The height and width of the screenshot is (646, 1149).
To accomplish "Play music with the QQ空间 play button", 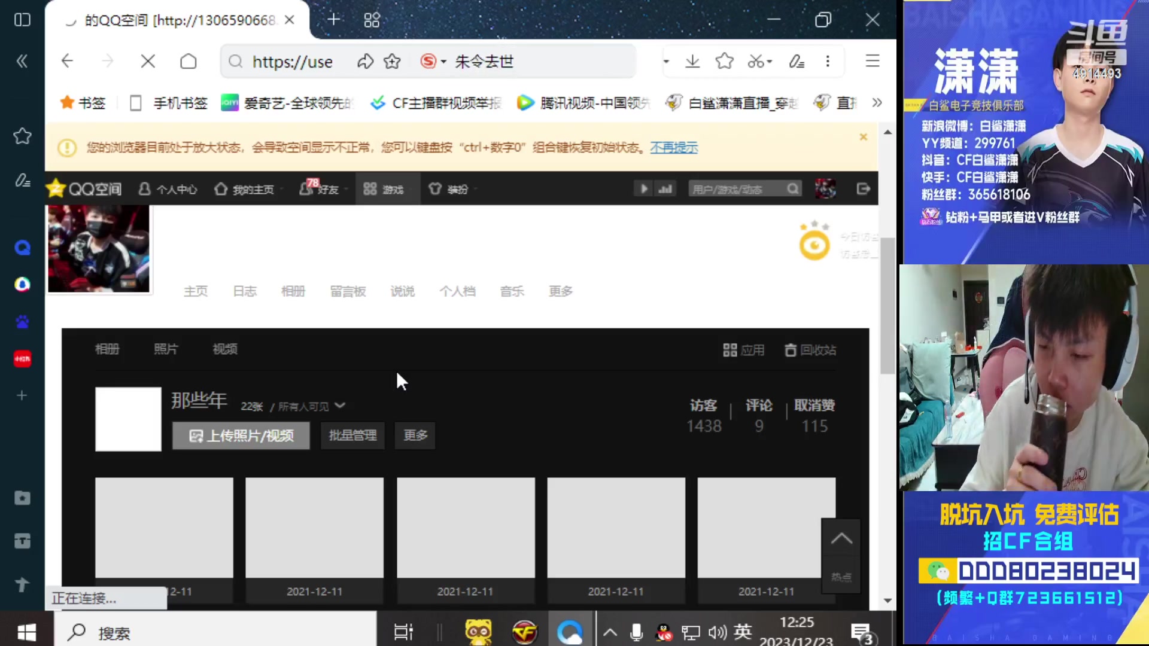I will (643, 189).
